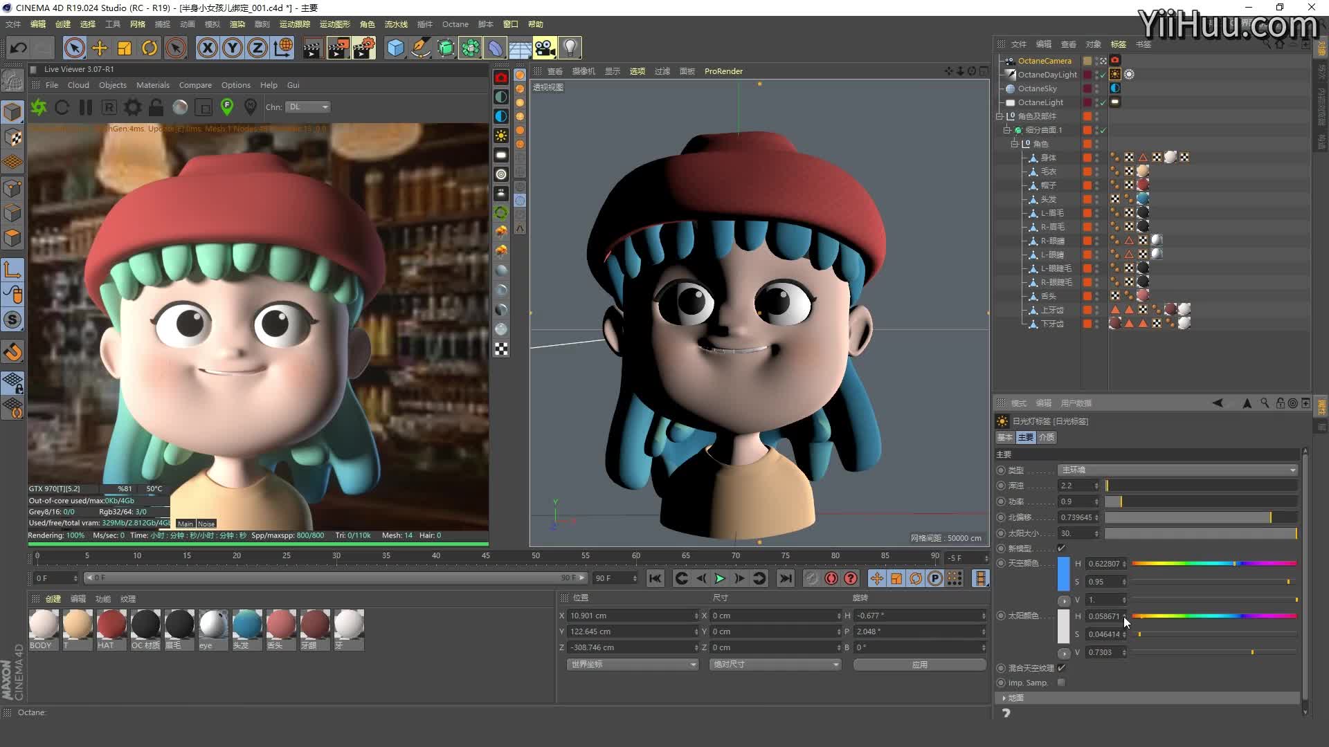Toggle enable checkmark of 细分曲面.1
The width and height of the screenshot is (1329, 747).
point(1103,130)
